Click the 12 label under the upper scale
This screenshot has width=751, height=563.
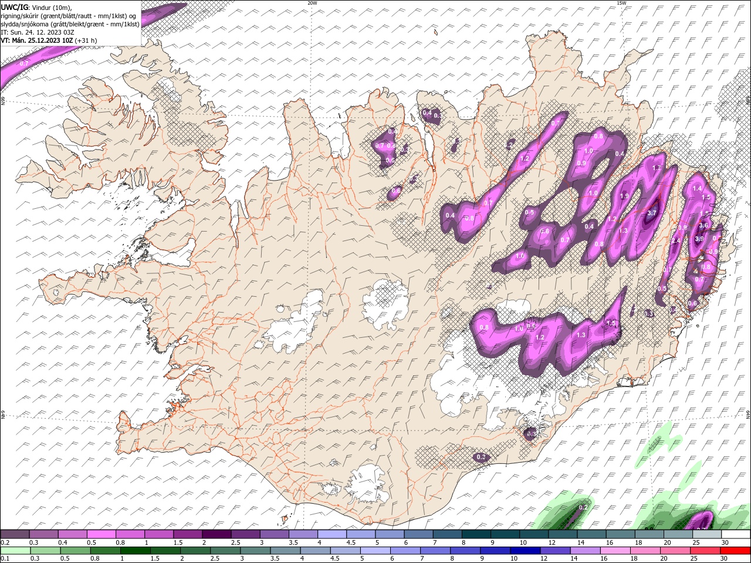click(x=552, y=542)
